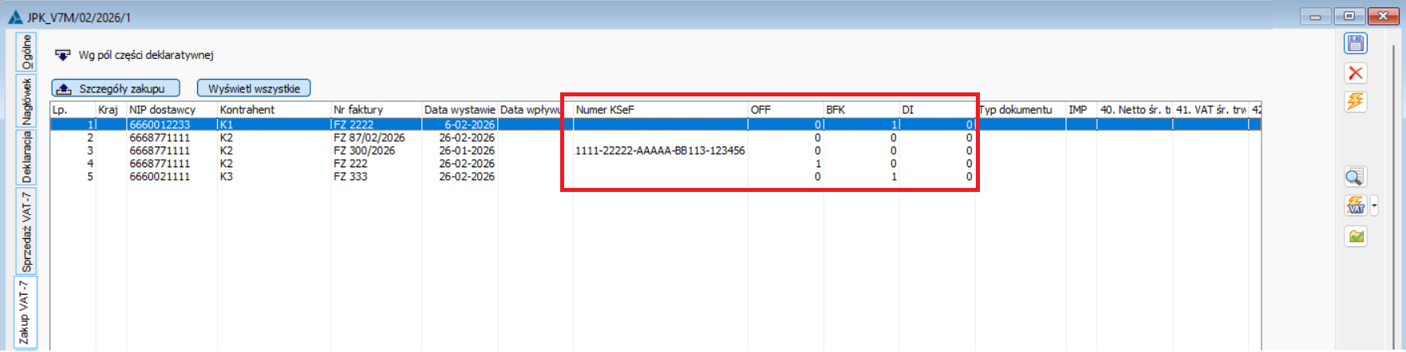Click the Kontrahent column header
This screenshot has height=352, width=1406.
pyautogui.click(x=274, y=109)
